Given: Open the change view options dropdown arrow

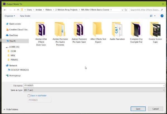Looking at the screenshot, I should click(x=155, y=16).
